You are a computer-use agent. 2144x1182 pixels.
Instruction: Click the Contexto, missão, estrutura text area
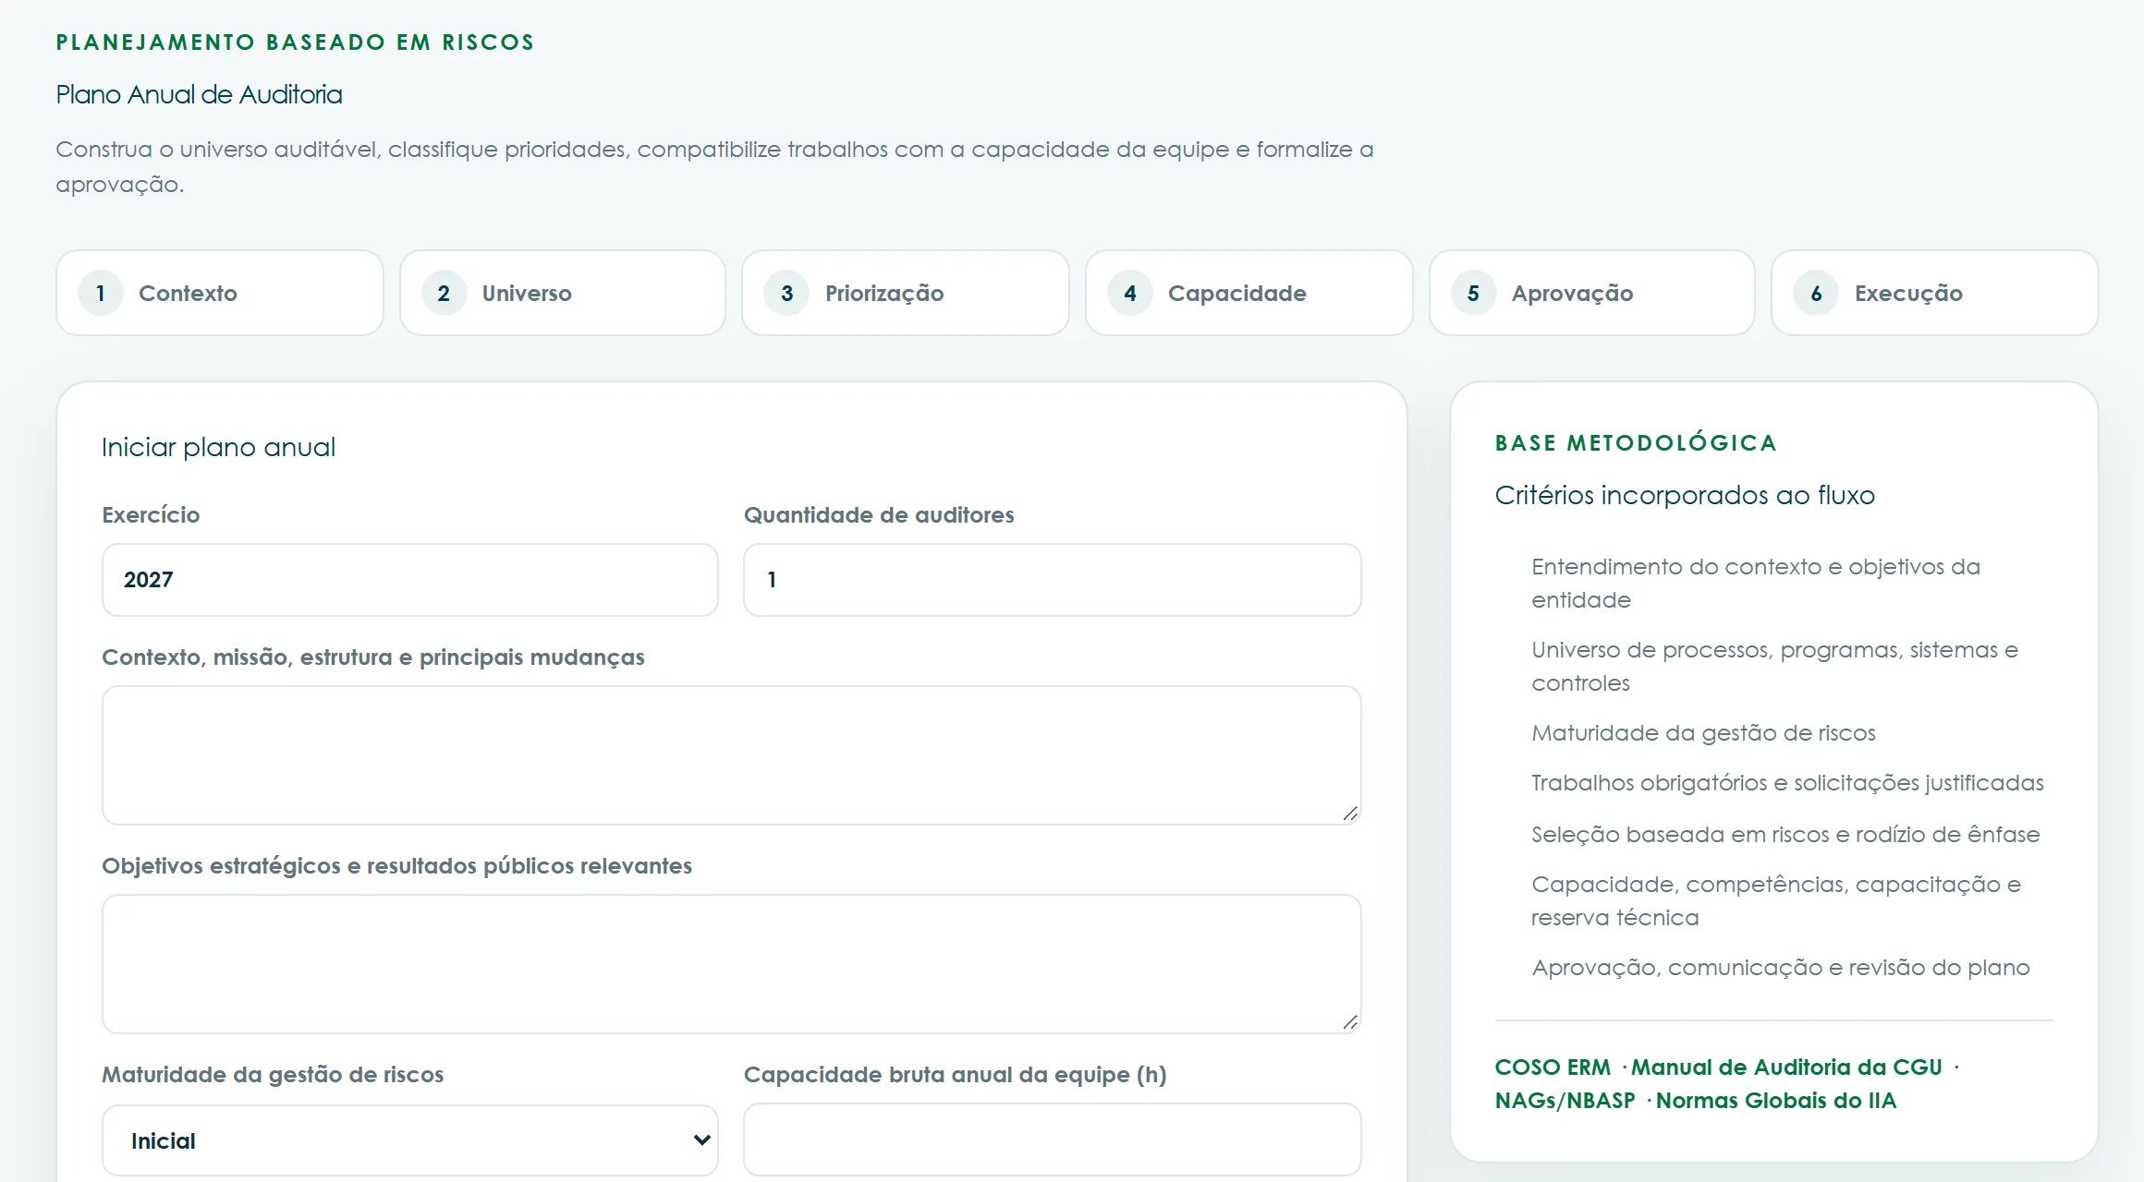pyautogui.click(x=732, y=755)
